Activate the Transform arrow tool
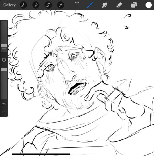 [x=61, y=5]
